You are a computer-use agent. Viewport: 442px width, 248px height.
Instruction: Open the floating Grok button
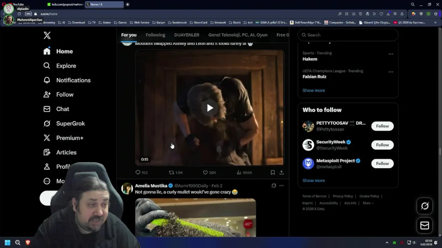coord(425,206)
